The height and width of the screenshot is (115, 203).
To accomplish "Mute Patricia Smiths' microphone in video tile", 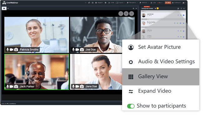I will (x=7, y=50).
